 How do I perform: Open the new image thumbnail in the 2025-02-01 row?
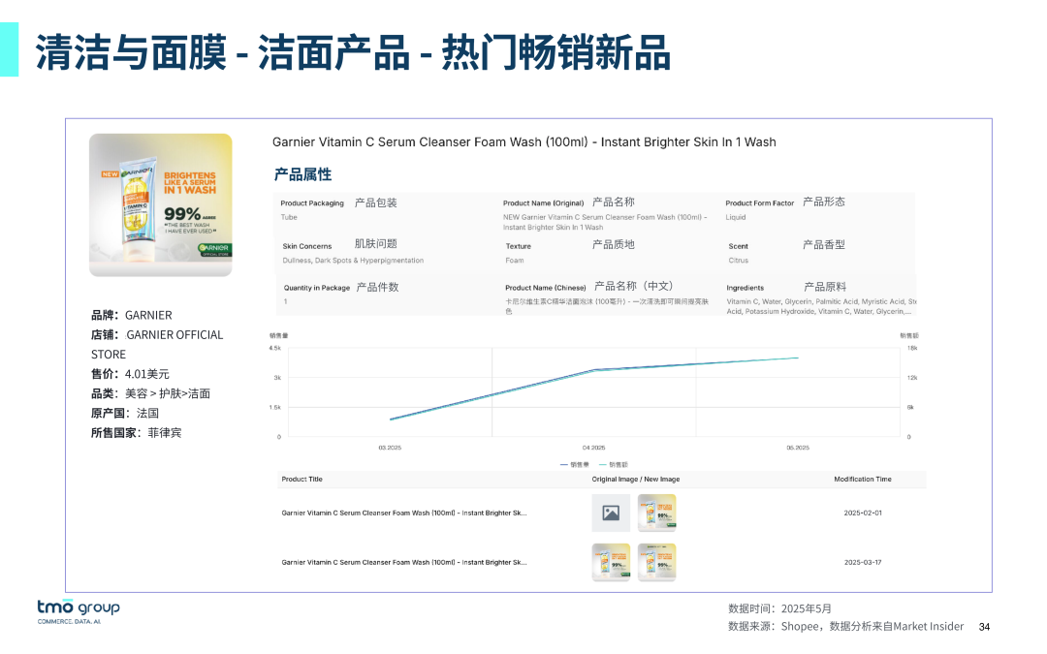pos(657,513)
